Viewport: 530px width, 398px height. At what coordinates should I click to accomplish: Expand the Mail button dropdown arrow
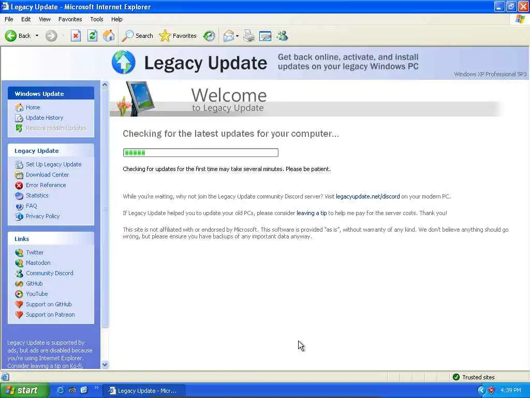click(237, 36)
